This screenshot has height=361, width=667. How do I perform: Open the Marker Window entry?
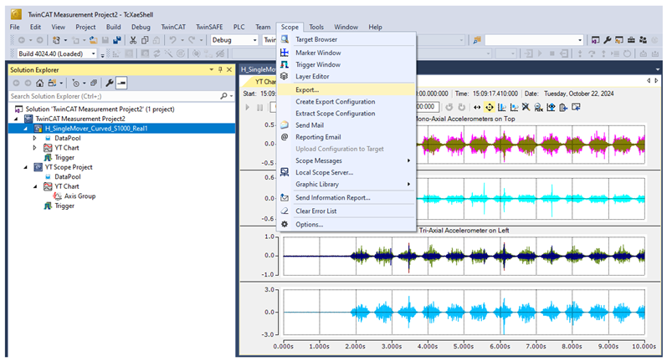(x=318, y=52)
